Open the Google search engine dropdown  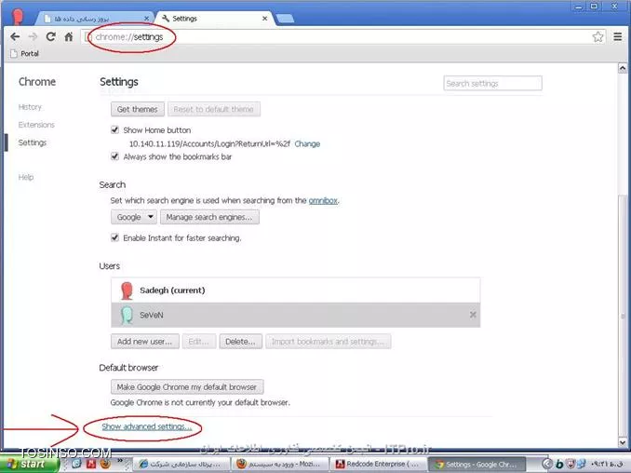click(134, 217)
